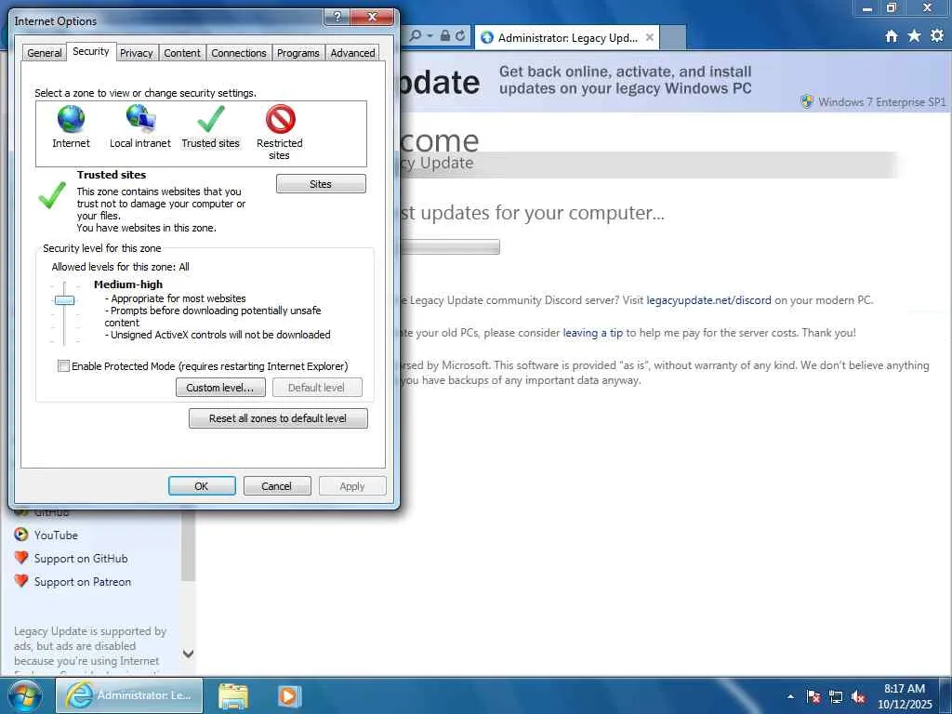
Task: Click the muted volume tray icon
Action: (858, 697)
